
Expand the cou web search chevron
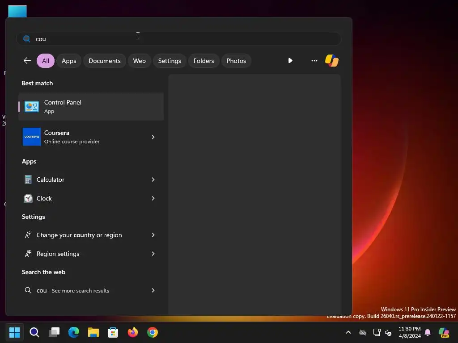(153, 290)
